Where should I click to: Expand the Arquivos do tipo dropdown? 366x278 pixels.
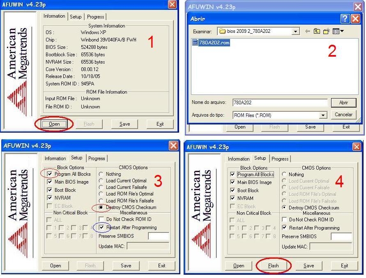tap(323, 115)
